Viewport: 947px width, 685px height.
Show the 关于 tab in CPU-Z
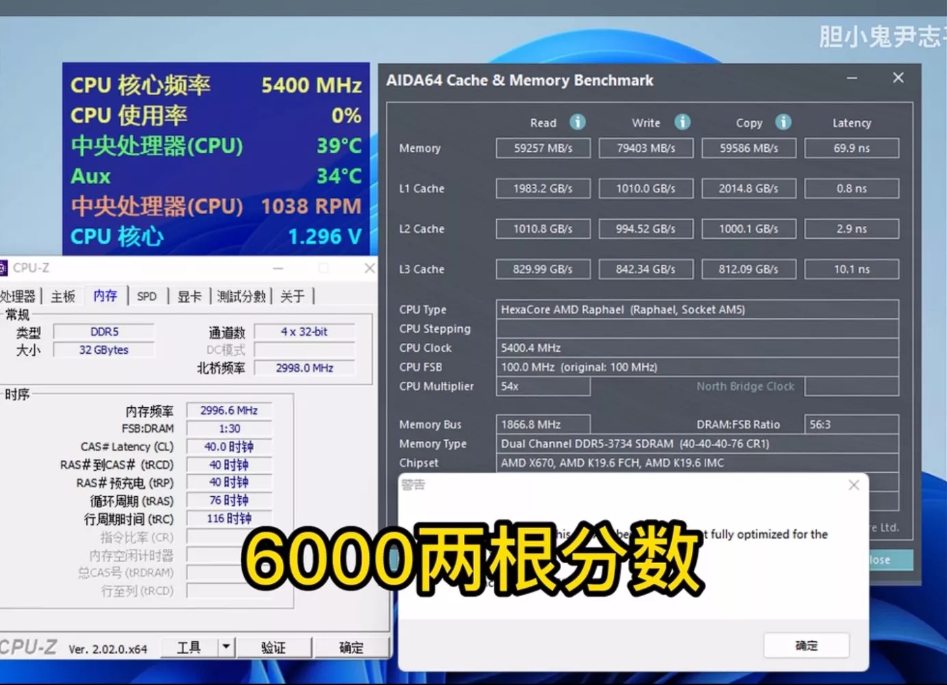pos(292,296)
